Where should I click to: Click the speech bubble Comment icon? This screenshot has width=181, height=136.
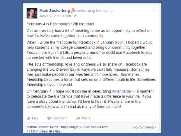49,118
